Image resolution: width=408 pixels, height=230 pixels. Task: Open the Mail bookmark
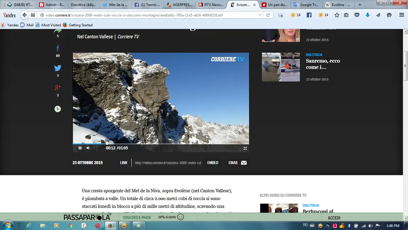point(27,25)
